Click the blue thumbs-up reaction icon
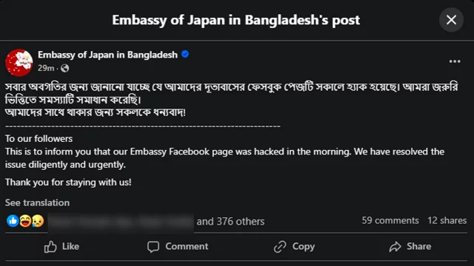474x266 pixels. (13, 221)
